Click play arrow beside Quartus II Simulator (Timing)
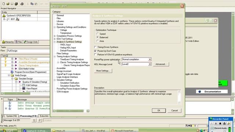This screenshot has height=132, width=235. pos(20,82)
